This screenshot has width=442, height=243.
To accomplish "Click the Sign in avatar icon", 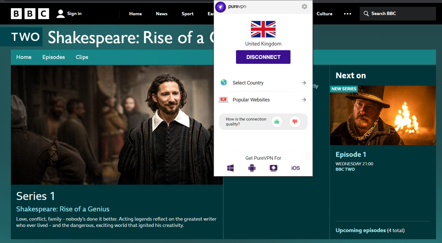I will 60,13.
